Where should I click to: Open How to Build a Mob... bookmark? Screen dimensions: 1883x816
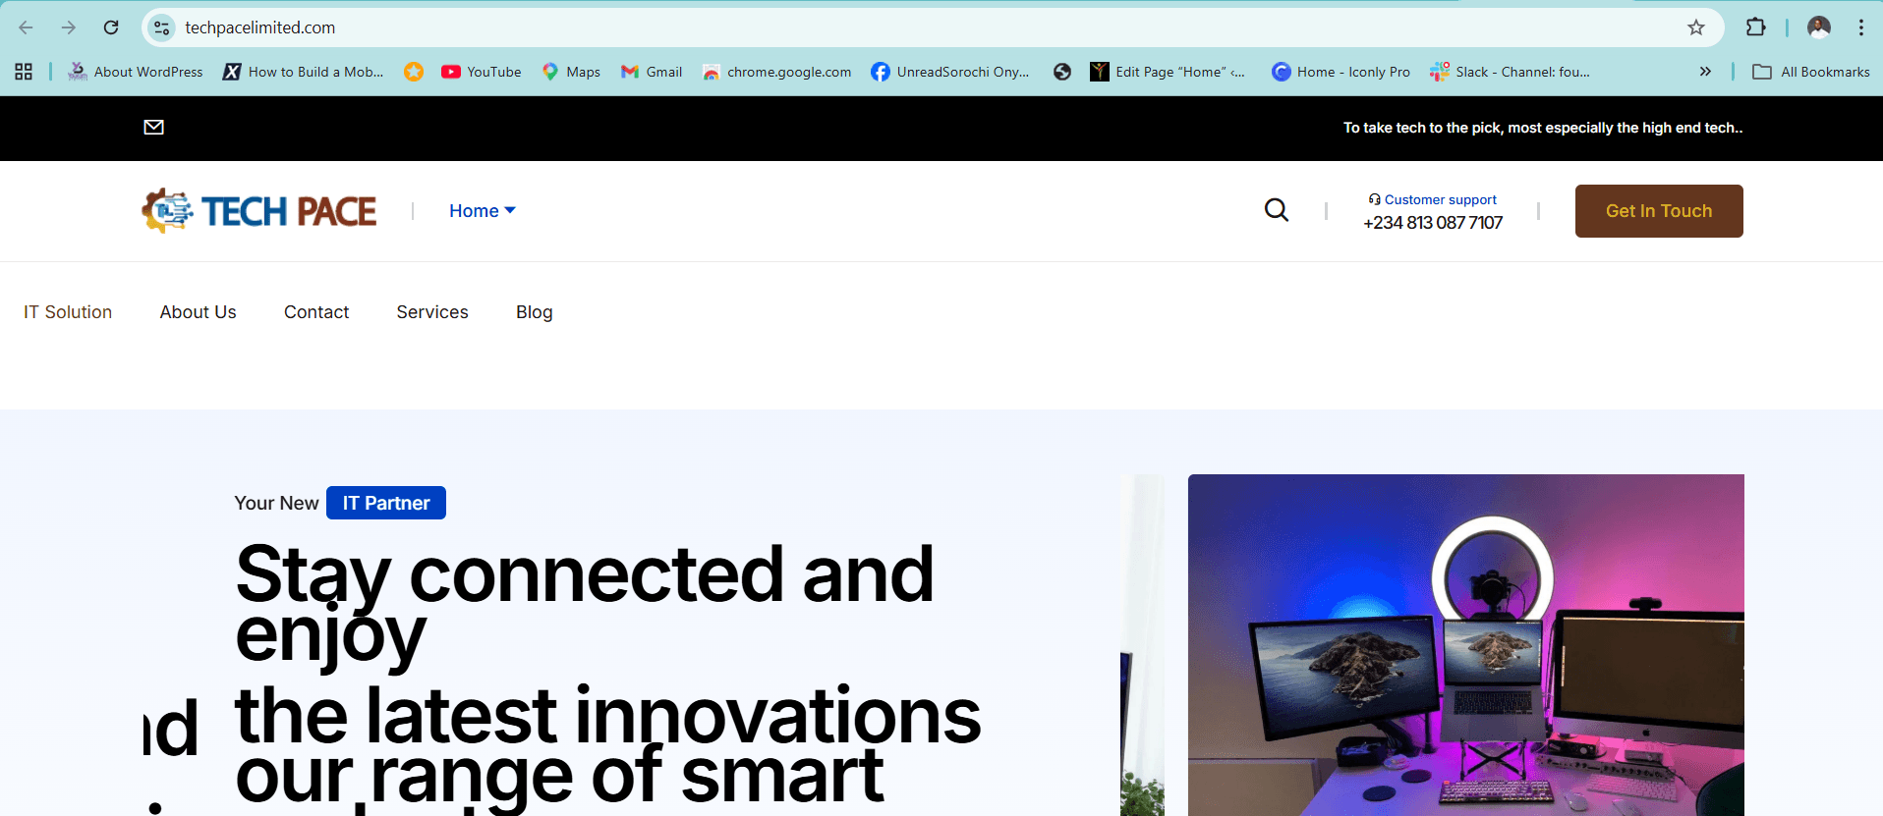point(304,72)
